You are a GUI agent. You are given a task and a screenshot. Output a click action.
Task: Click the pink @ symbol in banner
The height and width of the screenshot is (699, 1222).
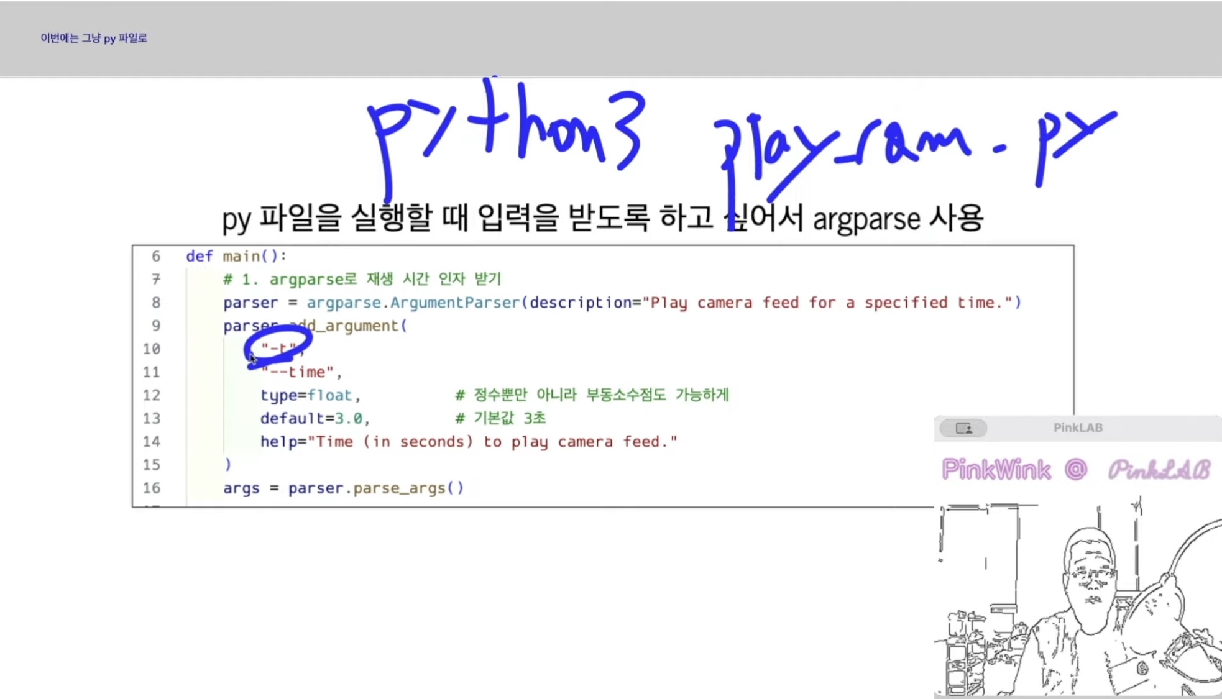click(1076, 469)
